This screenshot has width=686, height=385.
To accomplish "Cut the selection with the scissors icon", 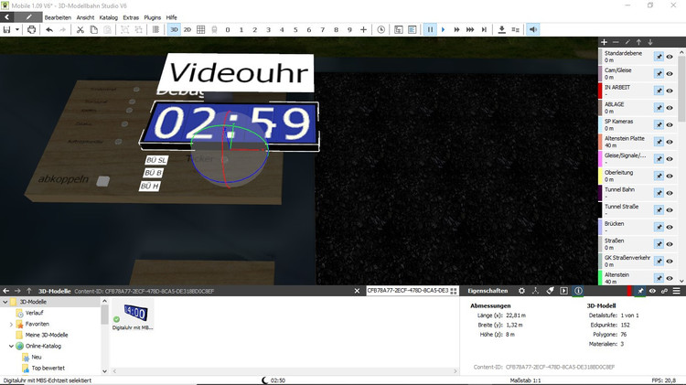I will (80, 30).
